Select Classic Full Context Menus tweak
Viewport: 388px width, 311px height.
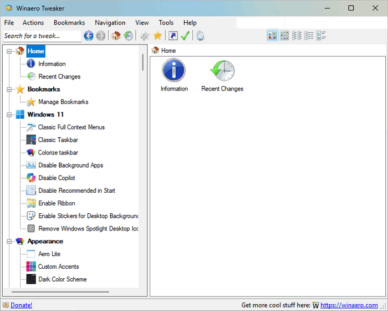pyautogui.click(x=72, y=127)
